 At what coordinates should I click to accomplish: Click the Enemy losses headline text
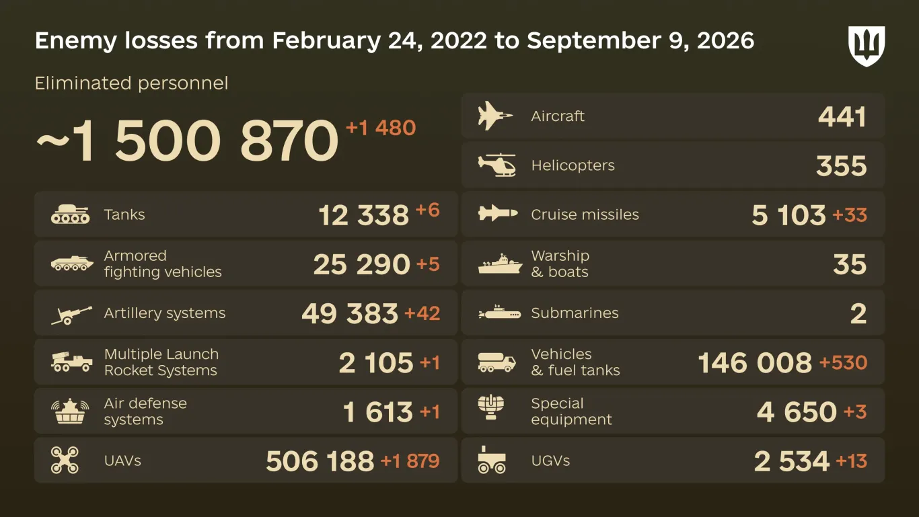pos(394,41)
